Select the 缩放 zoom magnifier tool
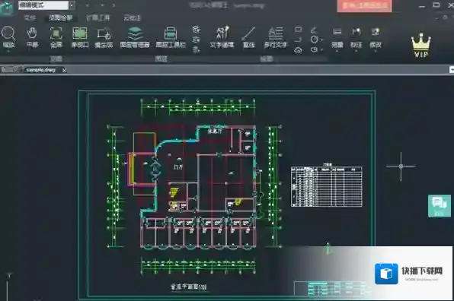 click(x=8, y=36)
